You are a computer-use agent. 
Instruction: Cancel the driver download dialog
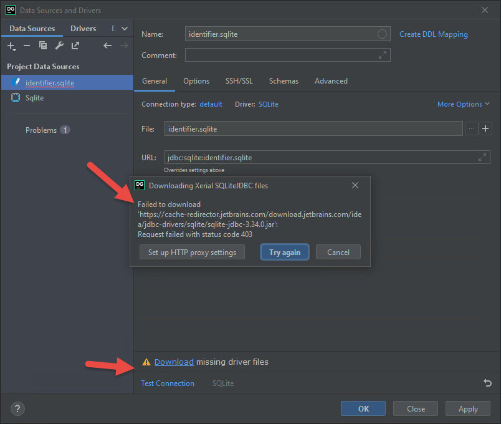click(338, 253)
